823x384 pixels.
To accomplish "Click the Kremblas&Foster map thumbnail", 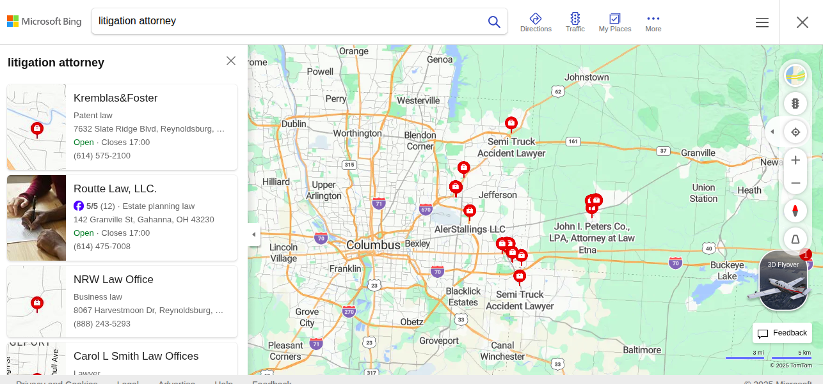I will click(x=36, y=127).
